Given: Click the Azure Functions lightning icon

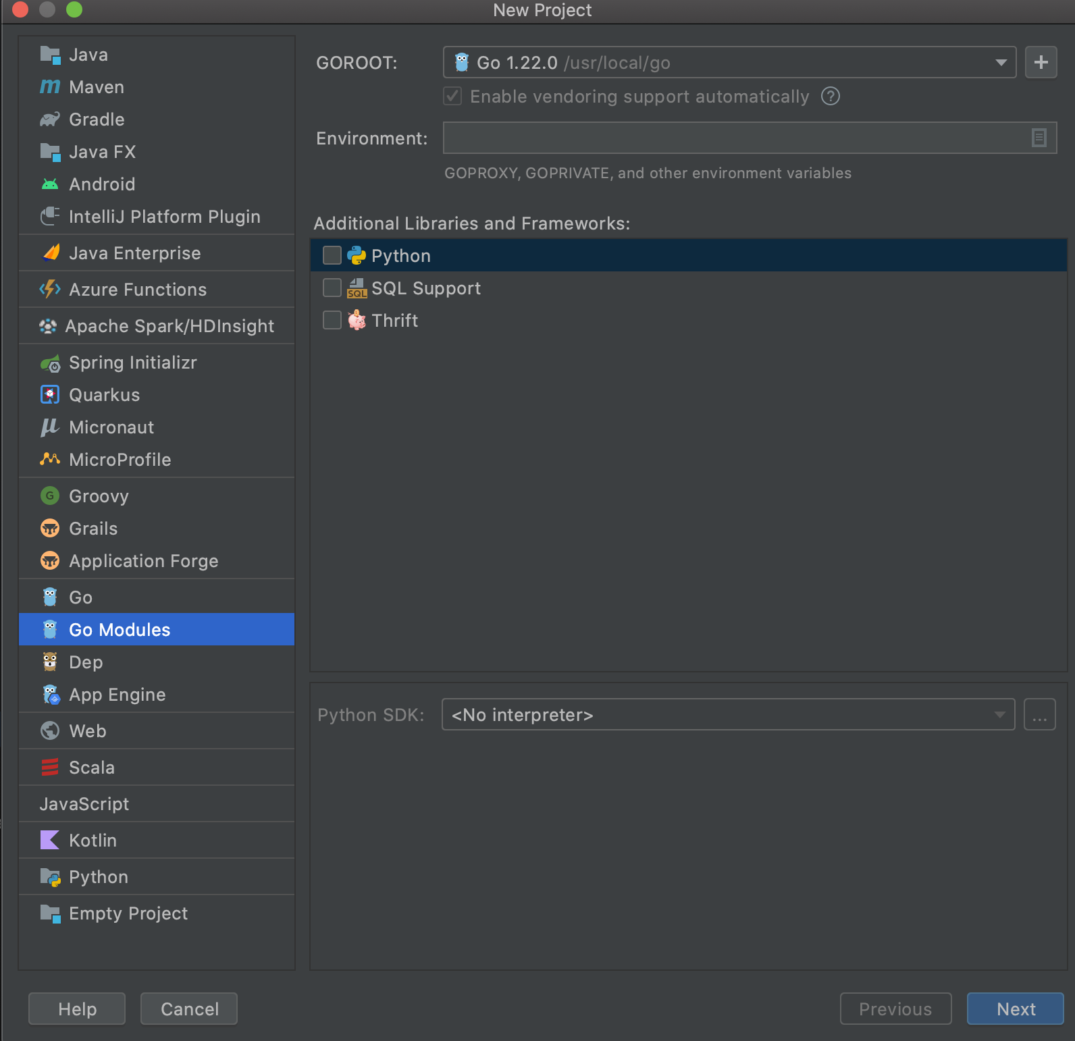Looking at the screenshot, I should 50,290.
